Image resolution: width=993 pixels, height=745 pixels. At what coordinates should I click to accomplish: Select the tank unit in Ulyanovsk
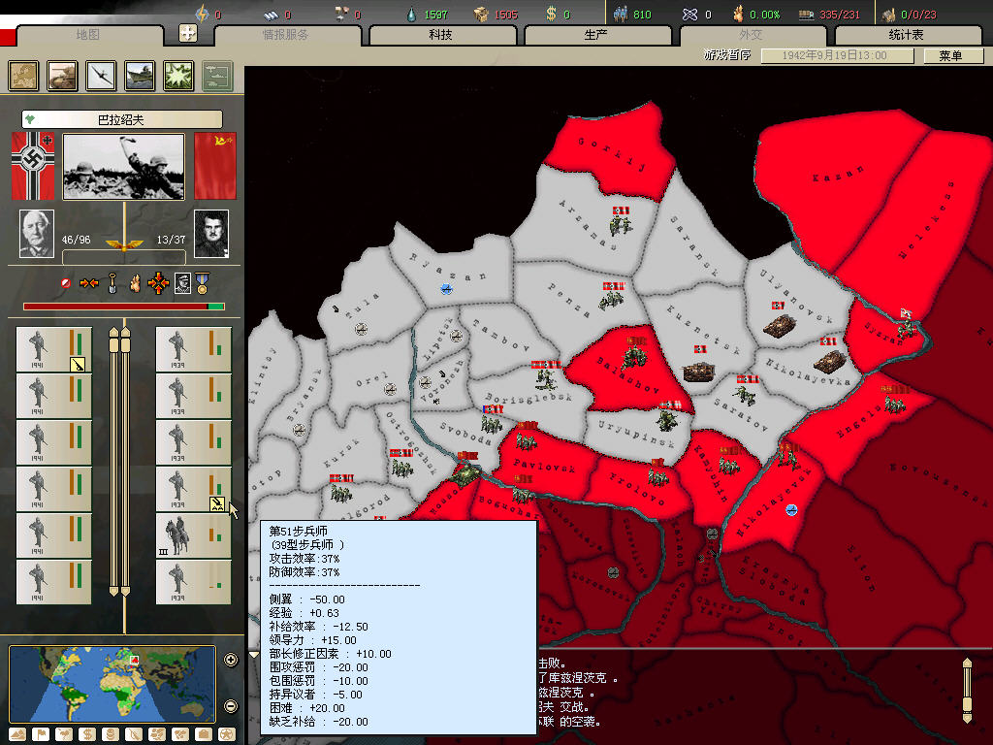click(x=780, y=326)
